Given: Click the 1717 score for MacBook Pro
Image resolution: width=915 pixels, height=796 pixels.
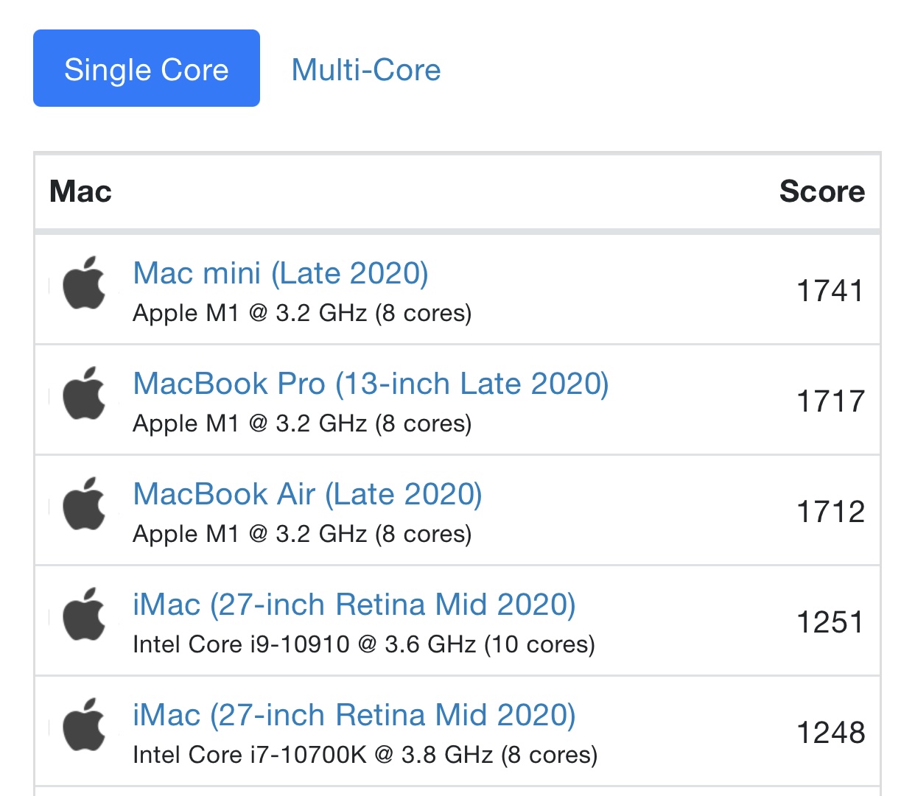Looking at the screenshot, I should [x=830, y=401].
